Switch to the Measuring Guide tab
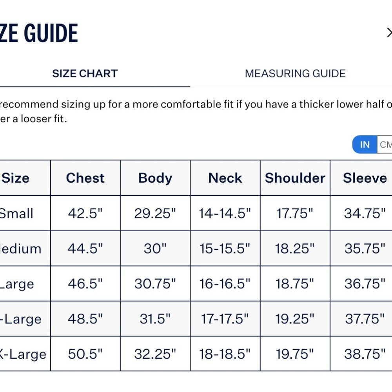 (x=295, y=74)
